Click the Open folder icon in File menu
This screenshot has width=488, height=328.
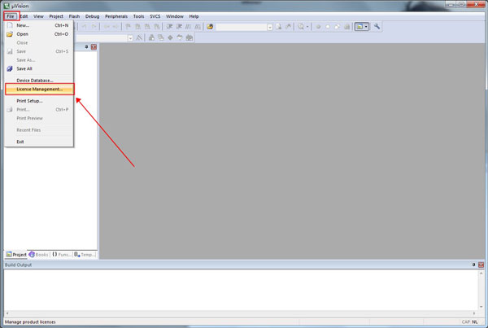click(10, 34)
